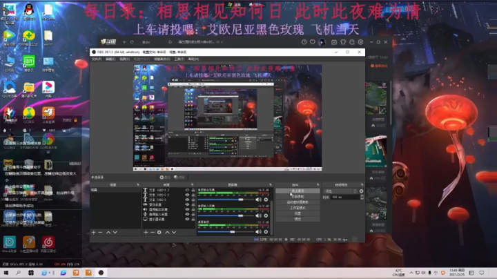Pop out the Audio Mixer dock header icon
This screenshot has width=497, height=279.
pos(271,184)
